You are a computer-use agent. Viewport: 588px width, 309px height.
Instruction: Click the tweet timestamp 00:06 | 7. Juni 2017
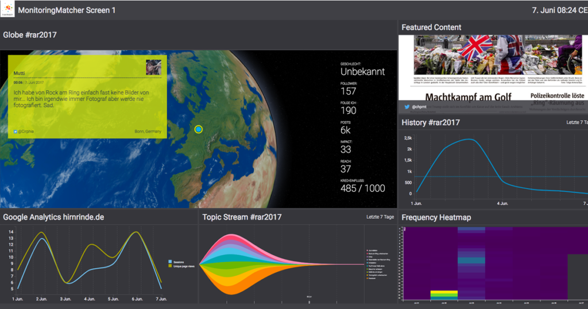(x=29, y=83)
